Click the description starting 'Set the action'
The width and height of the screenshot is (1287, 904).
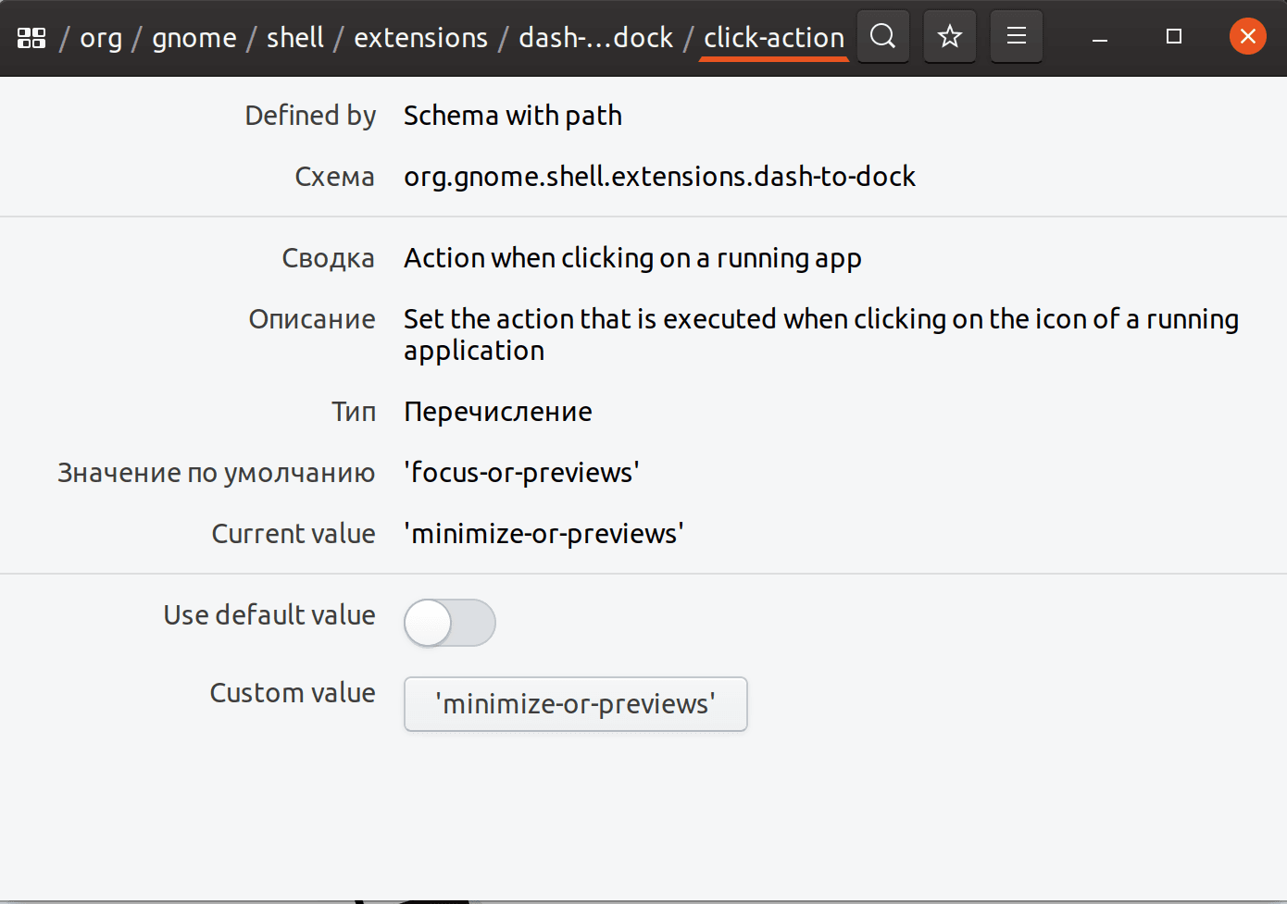(x=821, y=335)
